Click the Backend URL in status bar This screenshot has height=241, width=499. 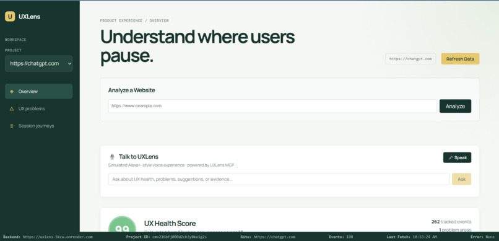(58, 237)
